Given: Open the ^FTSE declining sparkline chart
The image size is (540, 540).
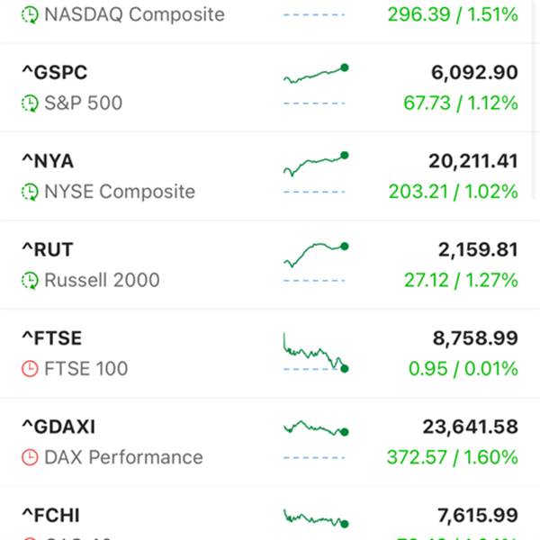Looking at the screenshot, I should pos(316,352).
